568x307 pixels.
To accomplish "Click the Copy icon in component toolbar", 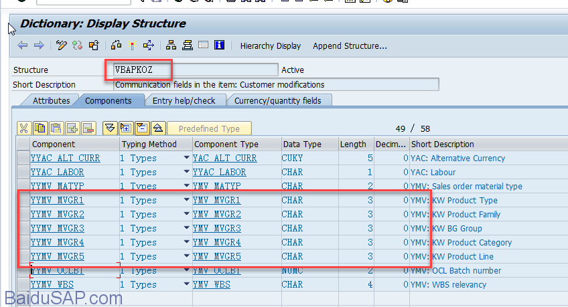I will pos(40,128).
